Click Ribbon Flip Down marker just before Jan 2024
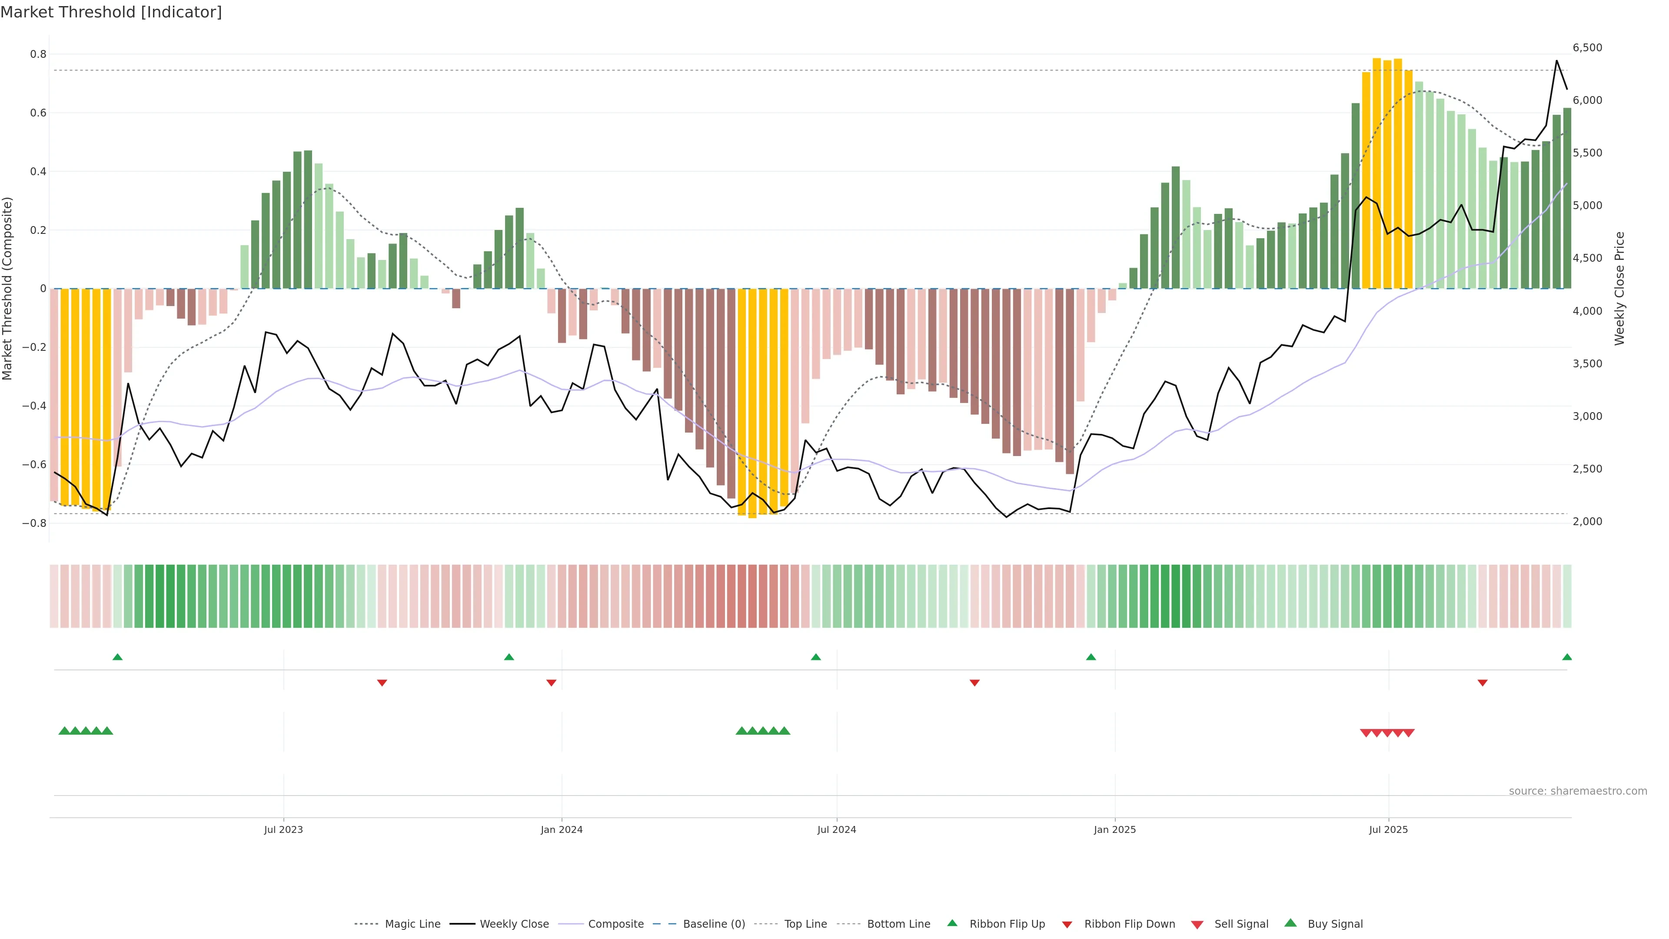Screen dimensions: 1669x939 tap(552, 683)
